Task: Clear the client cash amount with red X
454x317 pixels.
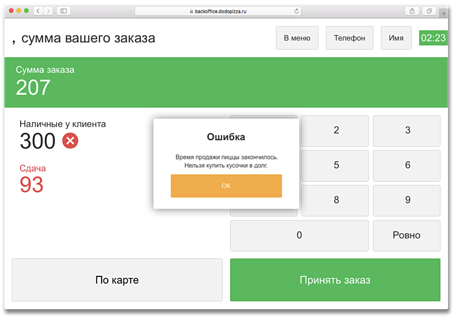Action: pos(70,141)
